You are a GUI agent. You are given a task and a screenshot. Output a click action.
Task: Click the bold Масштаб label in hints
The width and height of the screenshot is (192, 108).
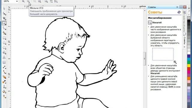pos(157,22)
